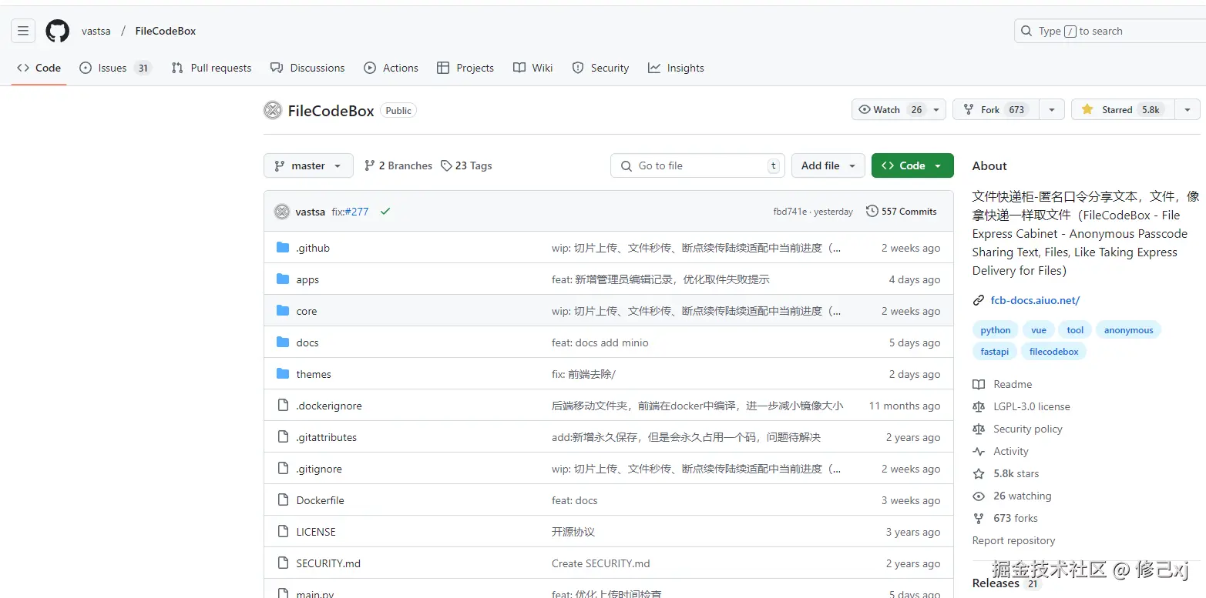Open the Security tab
1206x598 pixels.
pyautogui.click(x=601, y=68)
